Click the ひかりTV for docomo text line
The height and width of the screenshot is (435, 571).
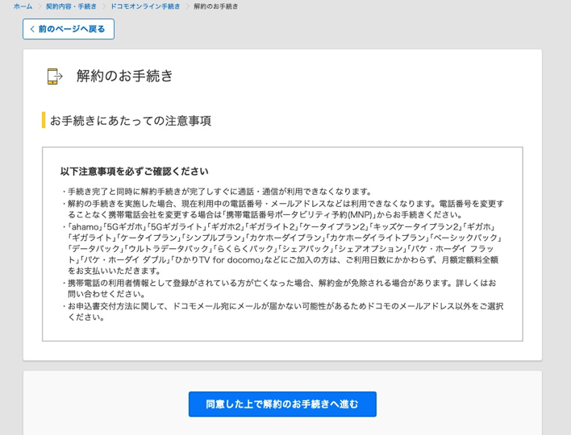(283, 259)
